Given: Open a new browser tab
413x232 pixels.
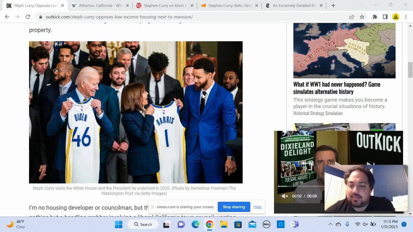Looking at the screenshot, I should pos(333,5).
